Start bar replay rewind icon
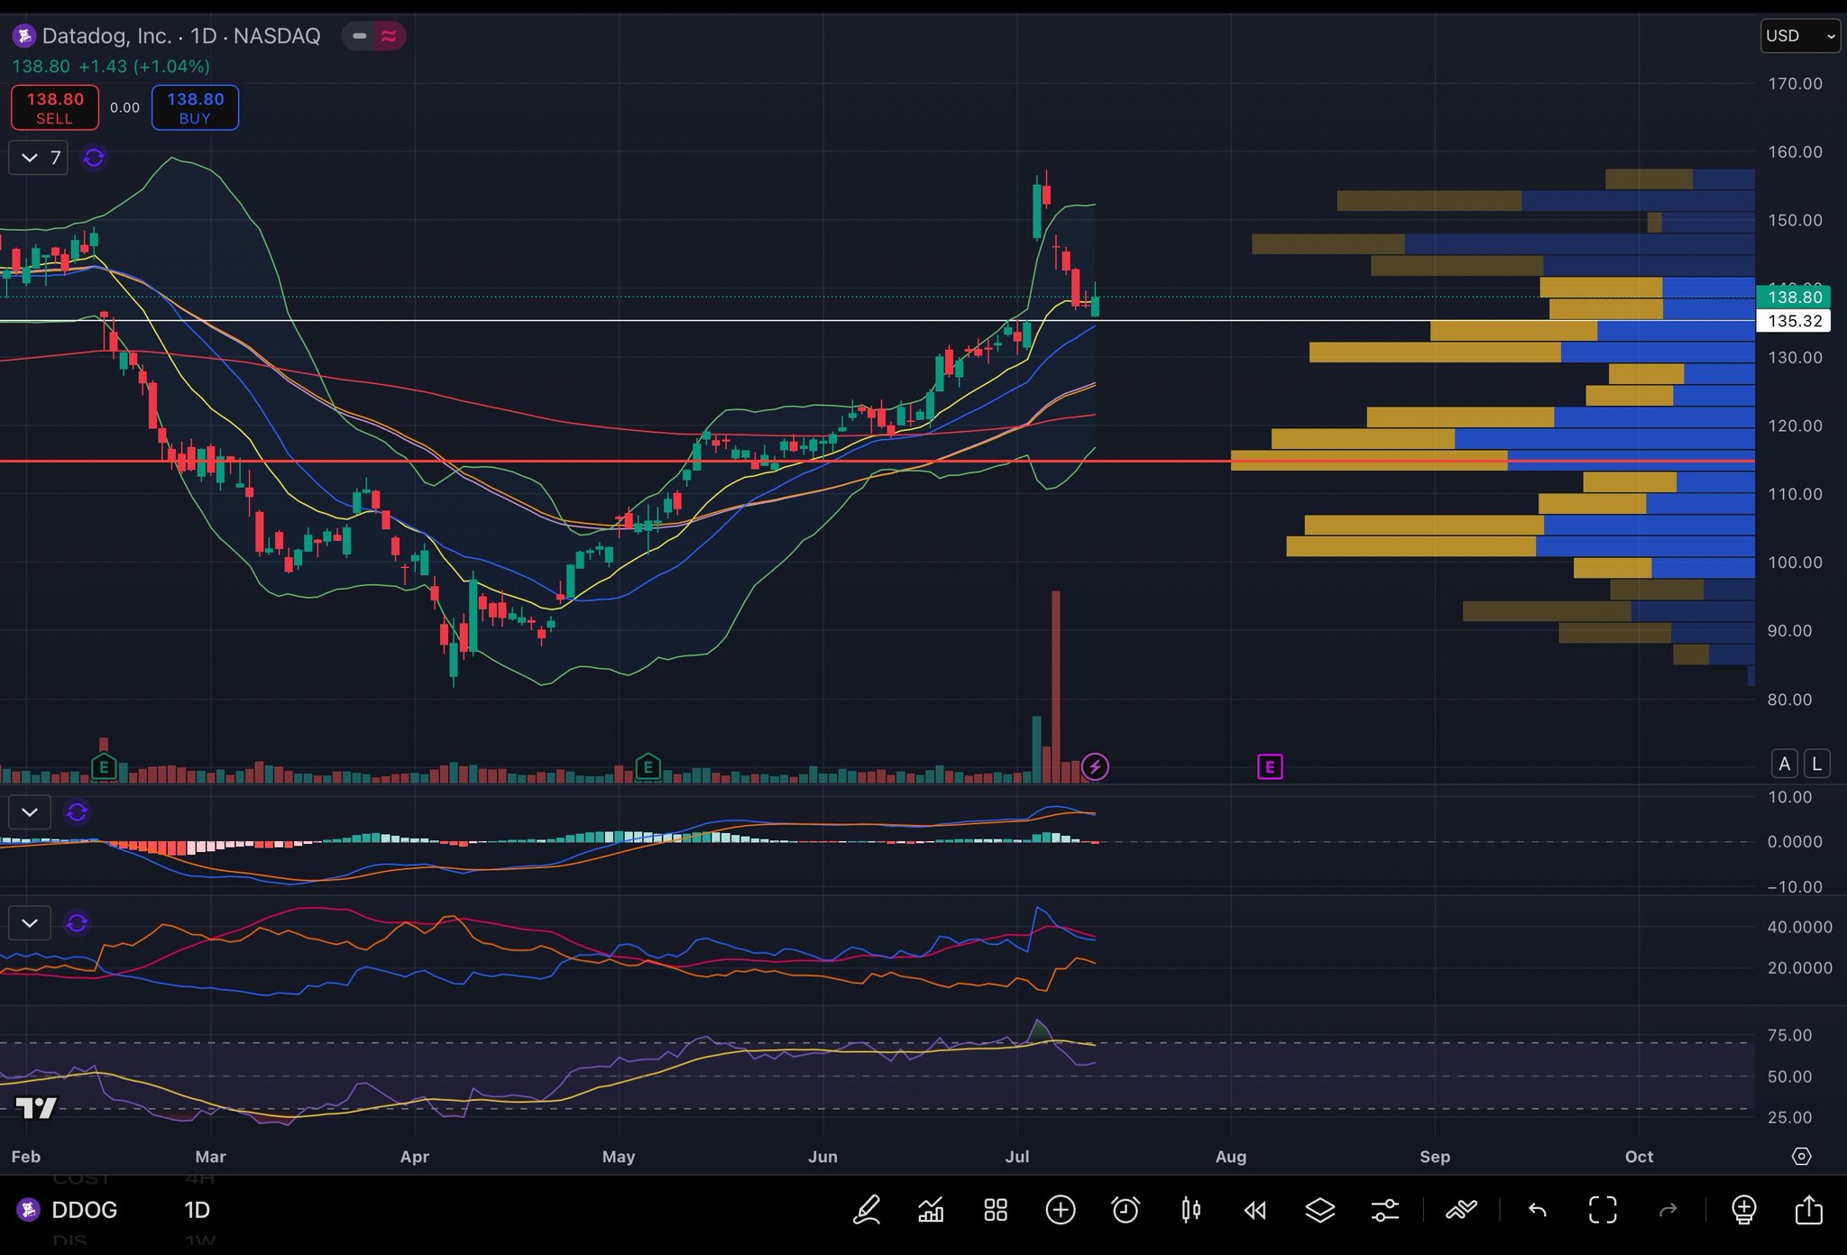 pyautogui.click(x=1254, y=1209)
